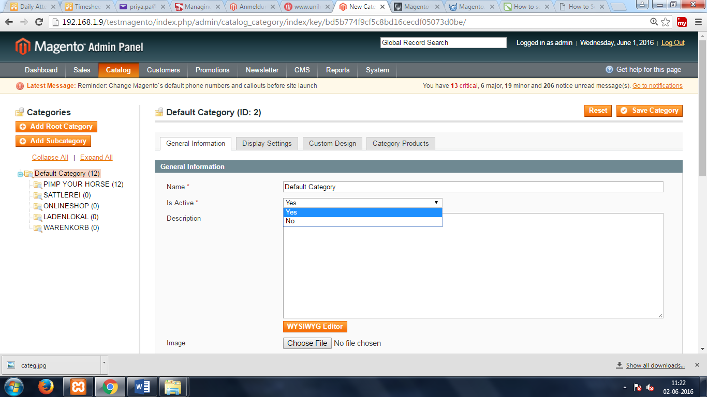Click folder icon beside SATTLEREI
This screenshot has width=707, height=397.
[37, 195]
